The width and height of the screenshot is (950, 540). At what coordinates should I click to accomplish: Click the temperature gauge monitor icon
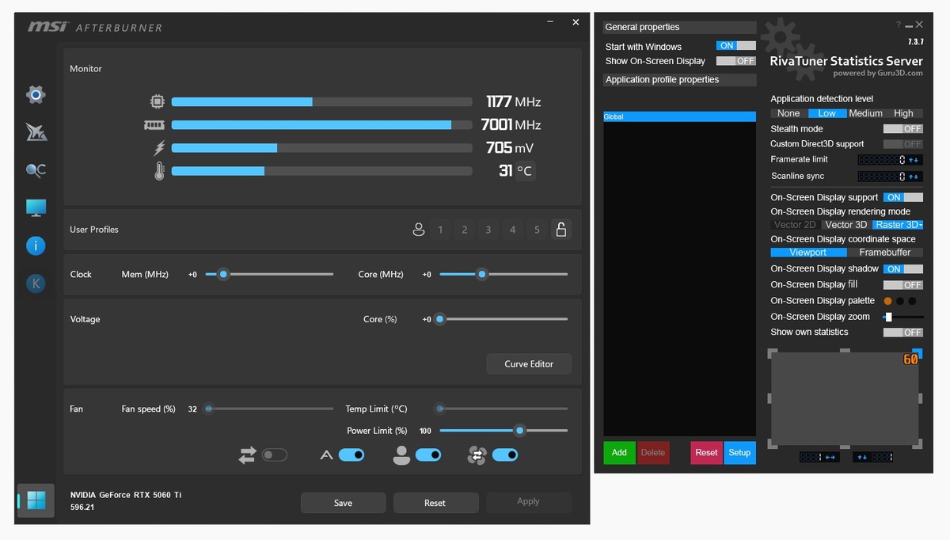coord(158,169)
